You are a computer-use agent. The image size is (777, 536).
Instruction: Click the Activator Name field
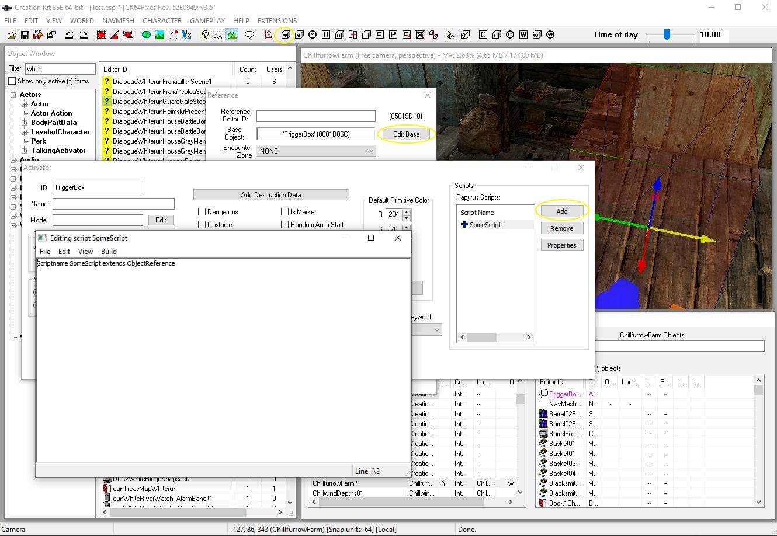tap(113, 204)
